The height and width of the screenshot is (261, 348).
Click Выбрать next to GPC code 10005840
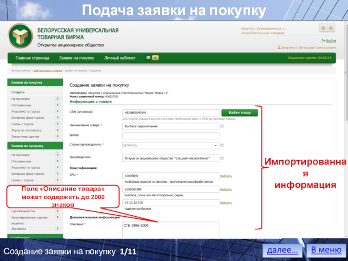coord(226,176)
